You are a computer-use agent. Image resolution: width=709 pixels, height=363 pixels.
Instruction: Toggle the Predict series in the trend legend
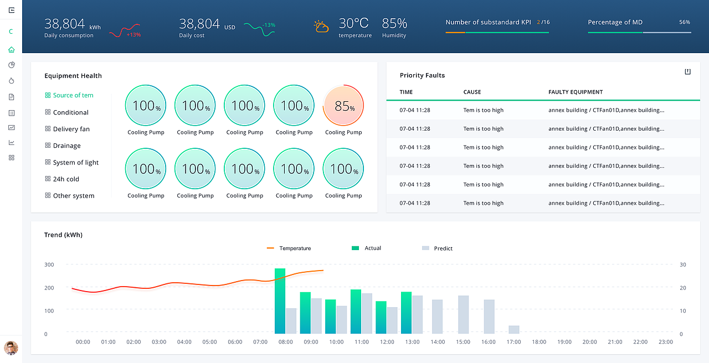pos(437,248)
